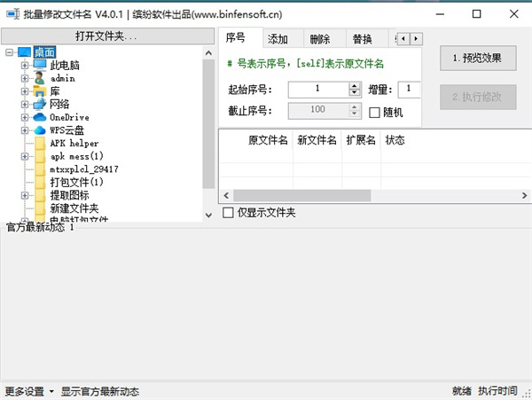Screen dimensions: 532x400
Task: Click the file list scroll right arrow
Action: [x=524, y=195]
